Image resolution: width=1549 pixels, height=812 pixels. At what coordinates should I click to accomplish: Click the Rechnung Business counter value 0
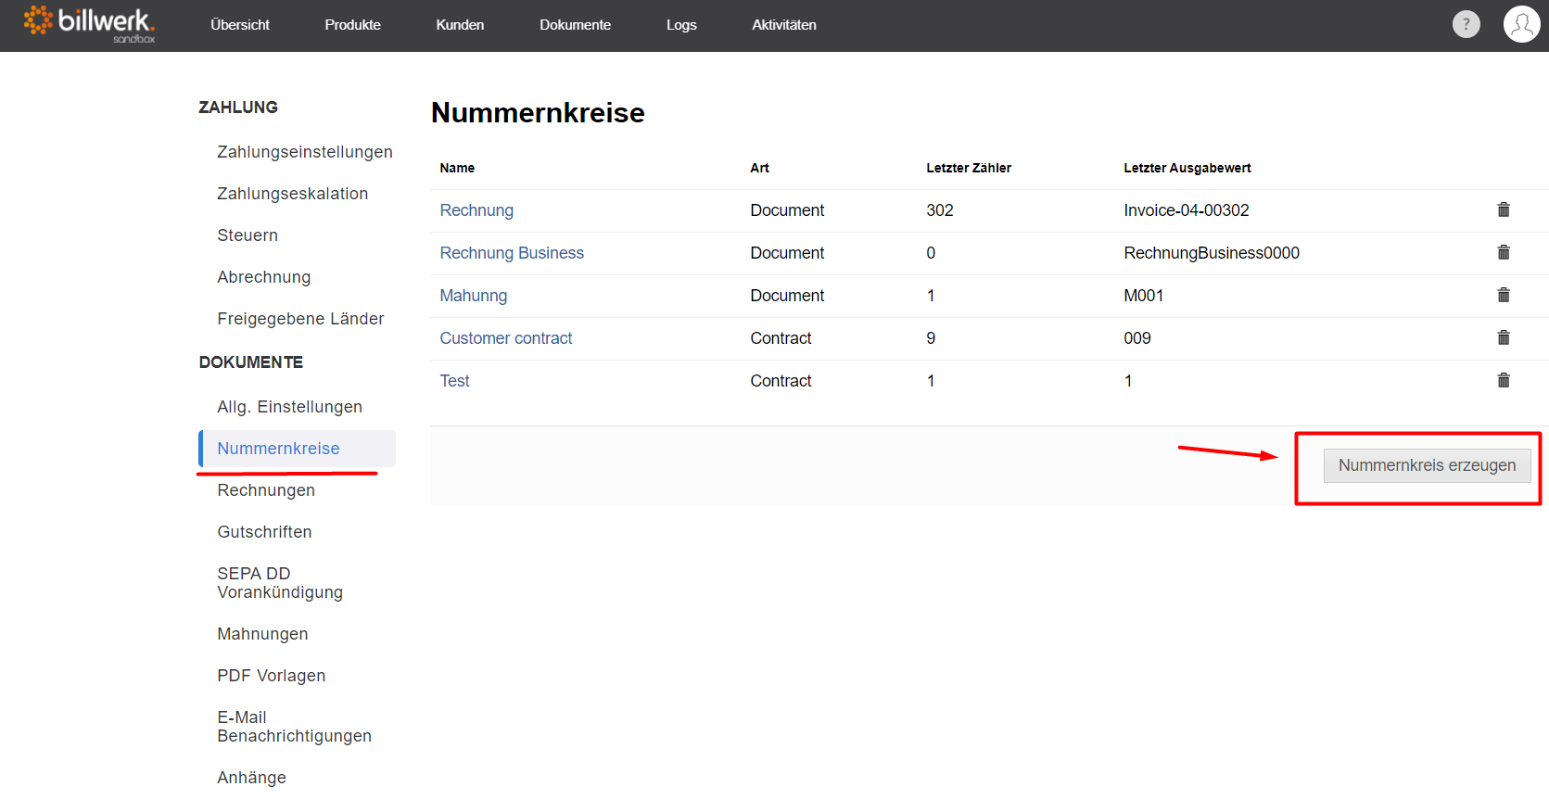931,253
